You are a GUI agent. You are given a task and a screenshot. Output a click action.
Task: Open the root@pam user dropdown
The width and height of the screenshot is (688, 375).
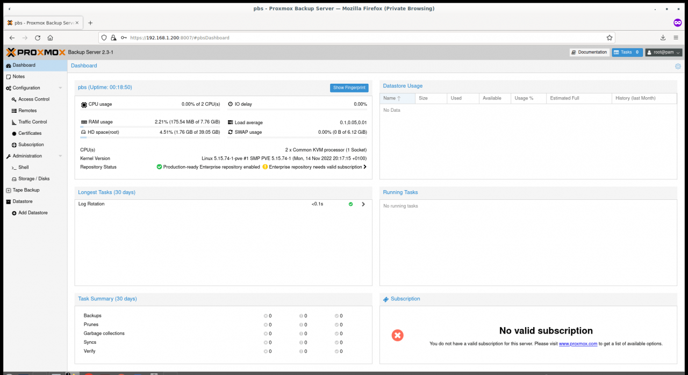[663, 52]
